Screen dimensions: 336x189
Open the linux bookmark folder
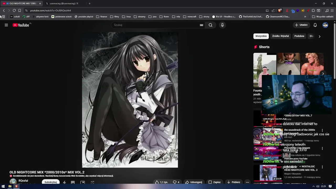point(126,17)
